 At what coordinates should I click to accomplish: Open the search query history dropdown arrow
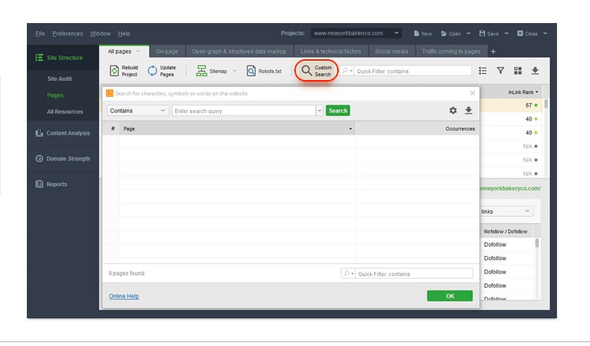tap(320, 111)
